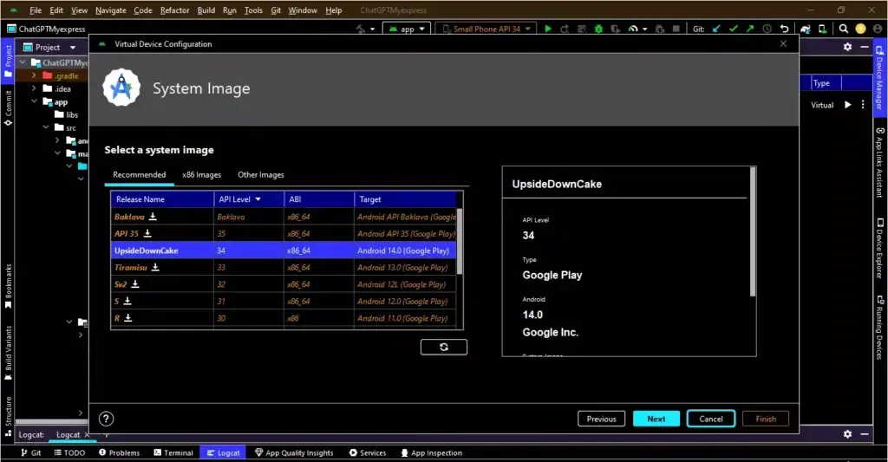Click the Git Update Project blue arrow
This screenshot has width=888, height=462.
click(716, 29)
